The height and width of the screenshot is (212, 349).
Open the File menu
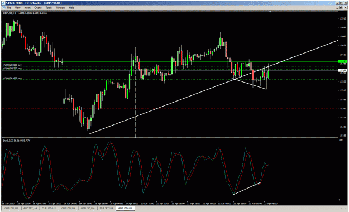click(x=9, y=8)
